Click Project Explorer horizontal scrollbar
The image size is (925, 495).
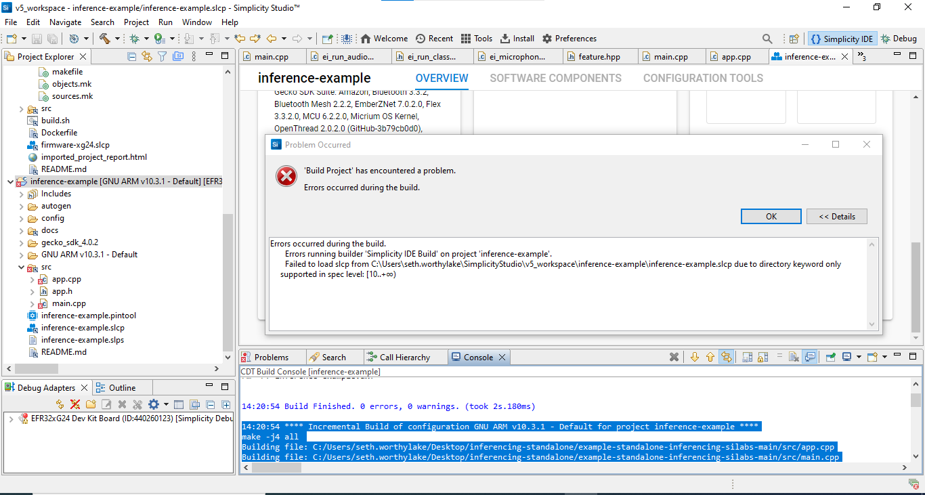112,369
